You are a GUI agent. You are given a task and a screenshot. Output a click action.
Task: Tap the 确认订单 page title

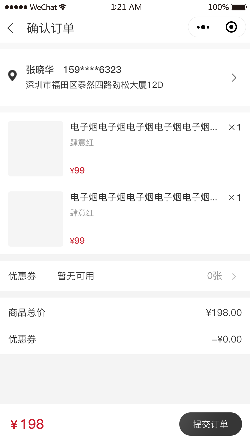51,28
